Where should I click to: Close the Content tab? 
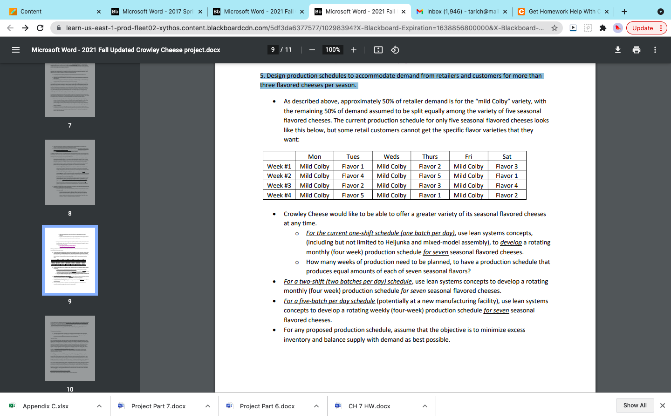(x=99, y=12)
